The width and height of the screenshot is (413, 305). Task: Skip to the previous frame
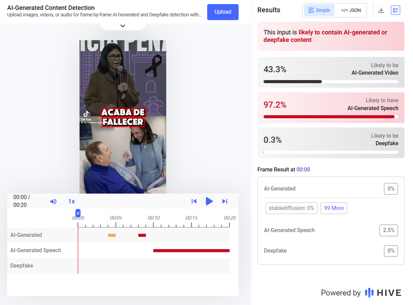[194, 201]
